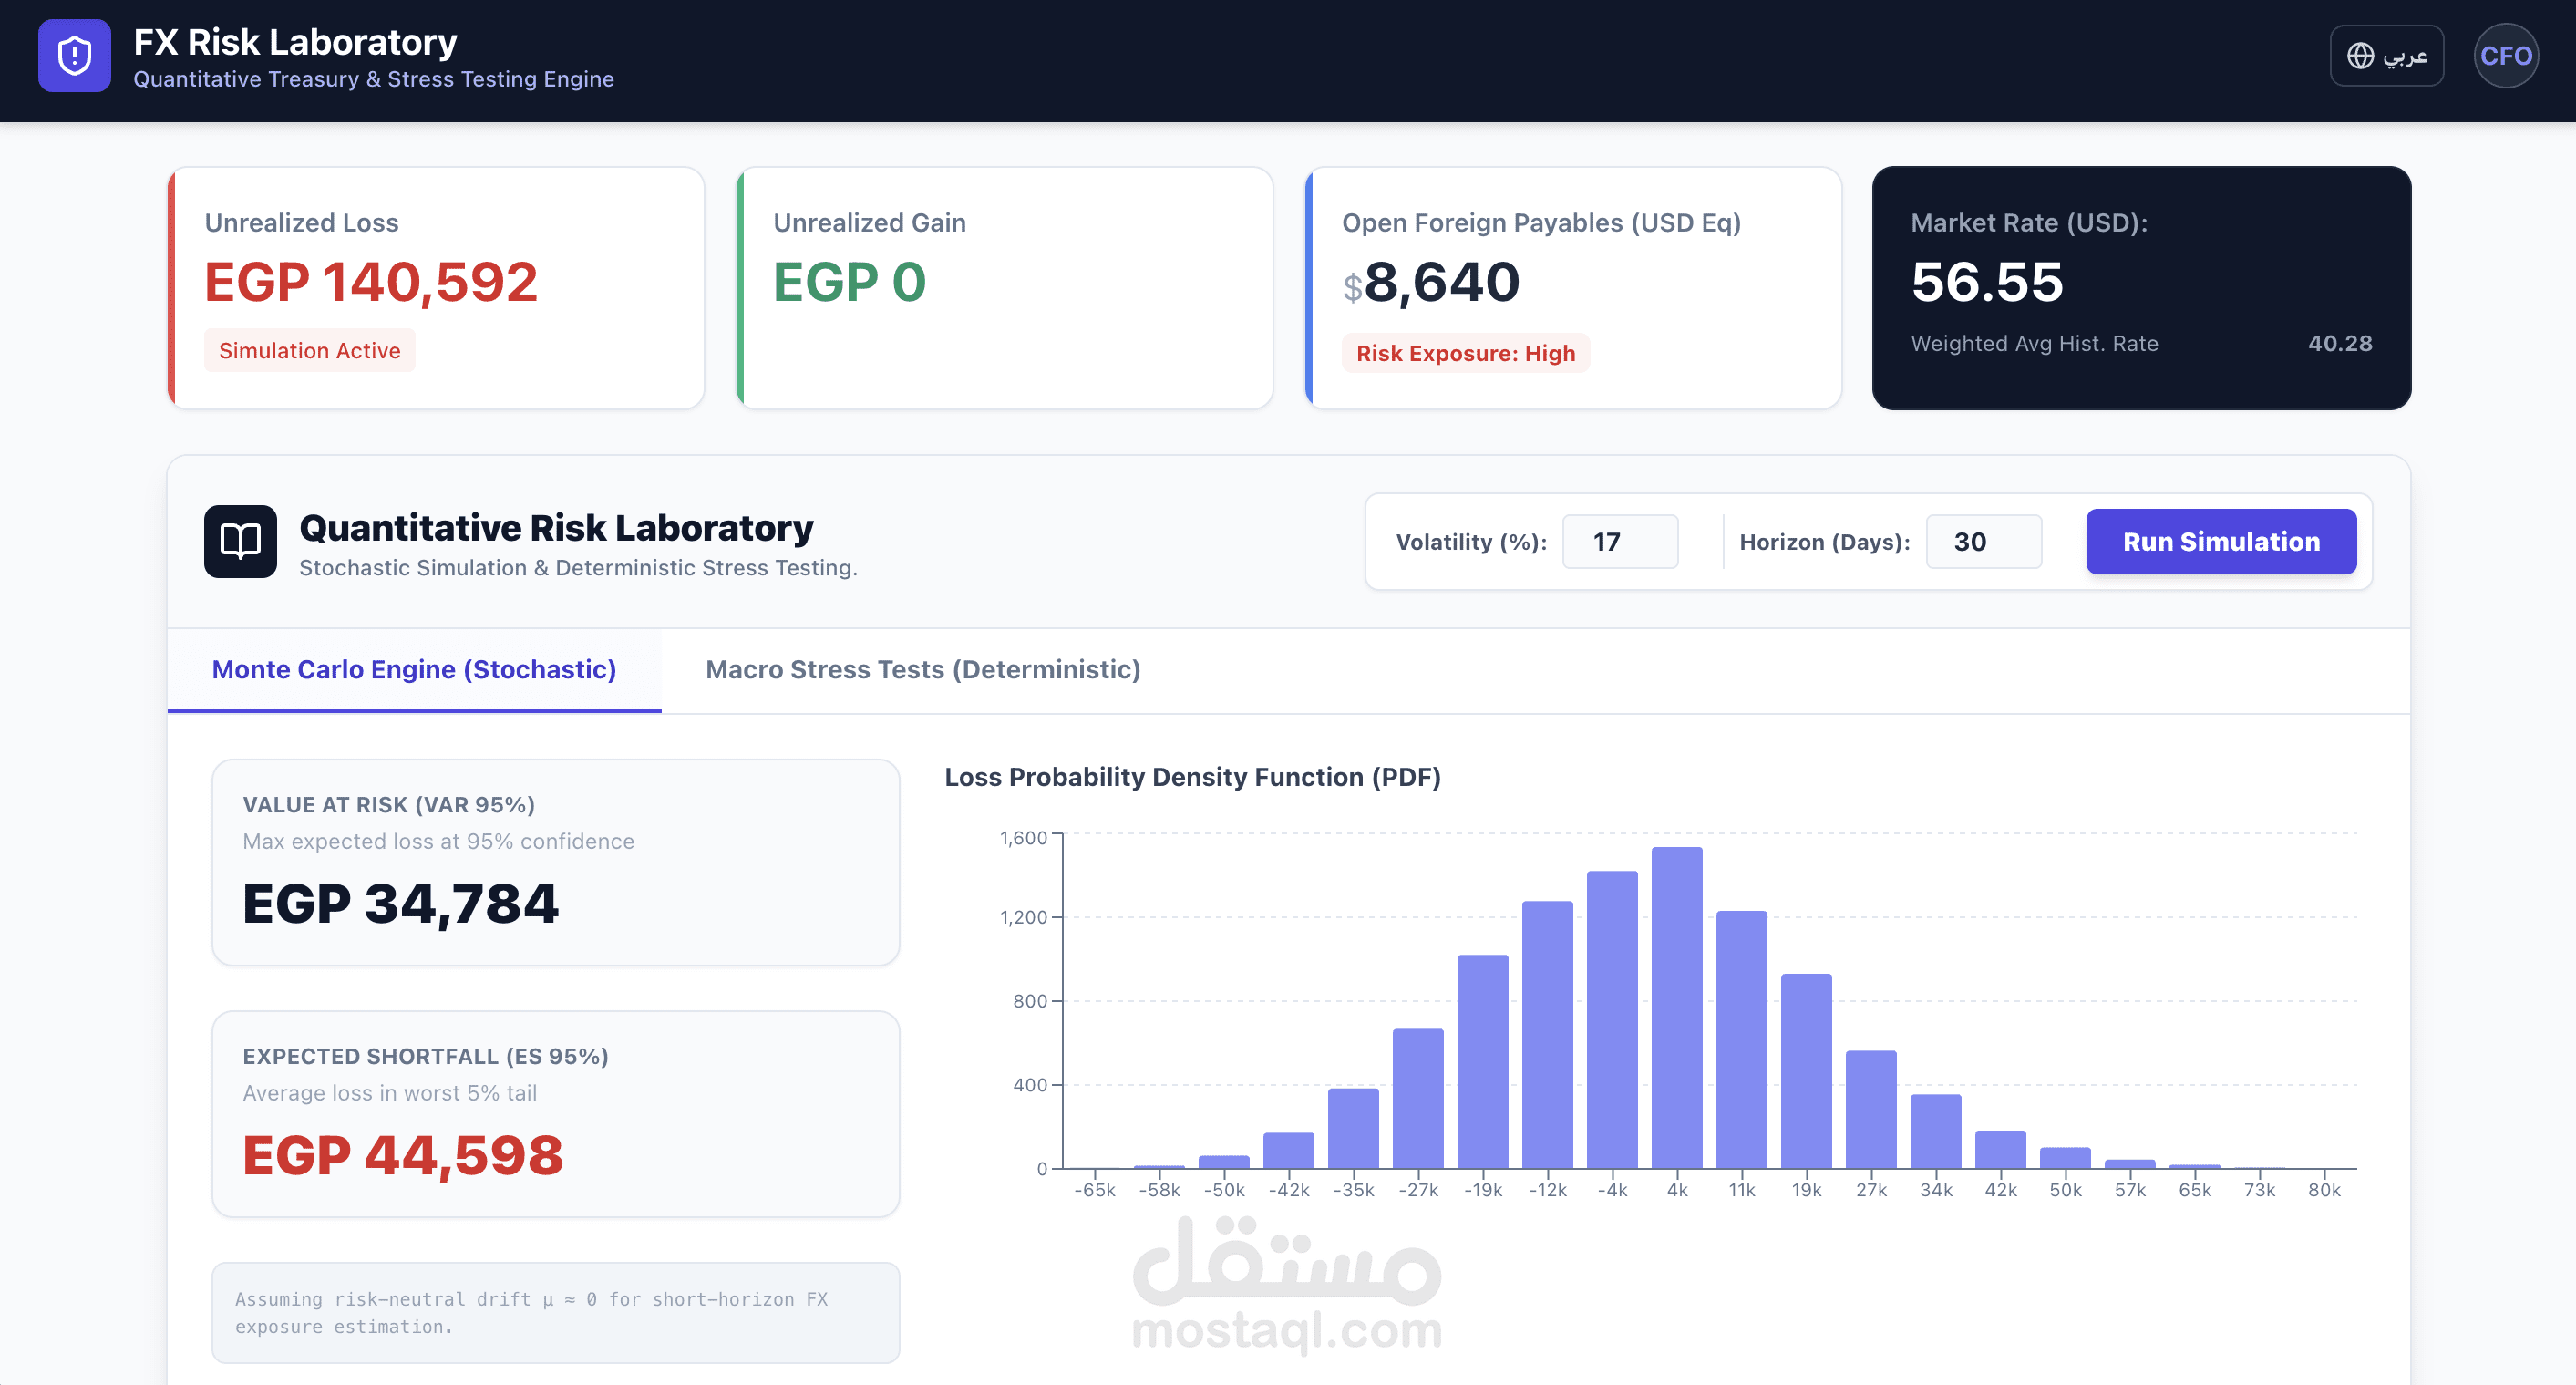2576x1385 pixels.
Task: Click the Market Rate USD card
Action: click(2141, 287)
